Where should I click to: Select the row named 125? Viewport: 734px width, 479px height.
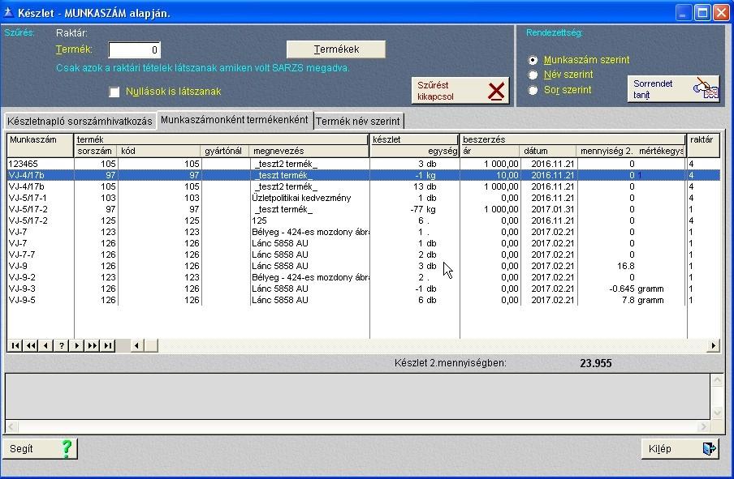[x=363, y=220]
